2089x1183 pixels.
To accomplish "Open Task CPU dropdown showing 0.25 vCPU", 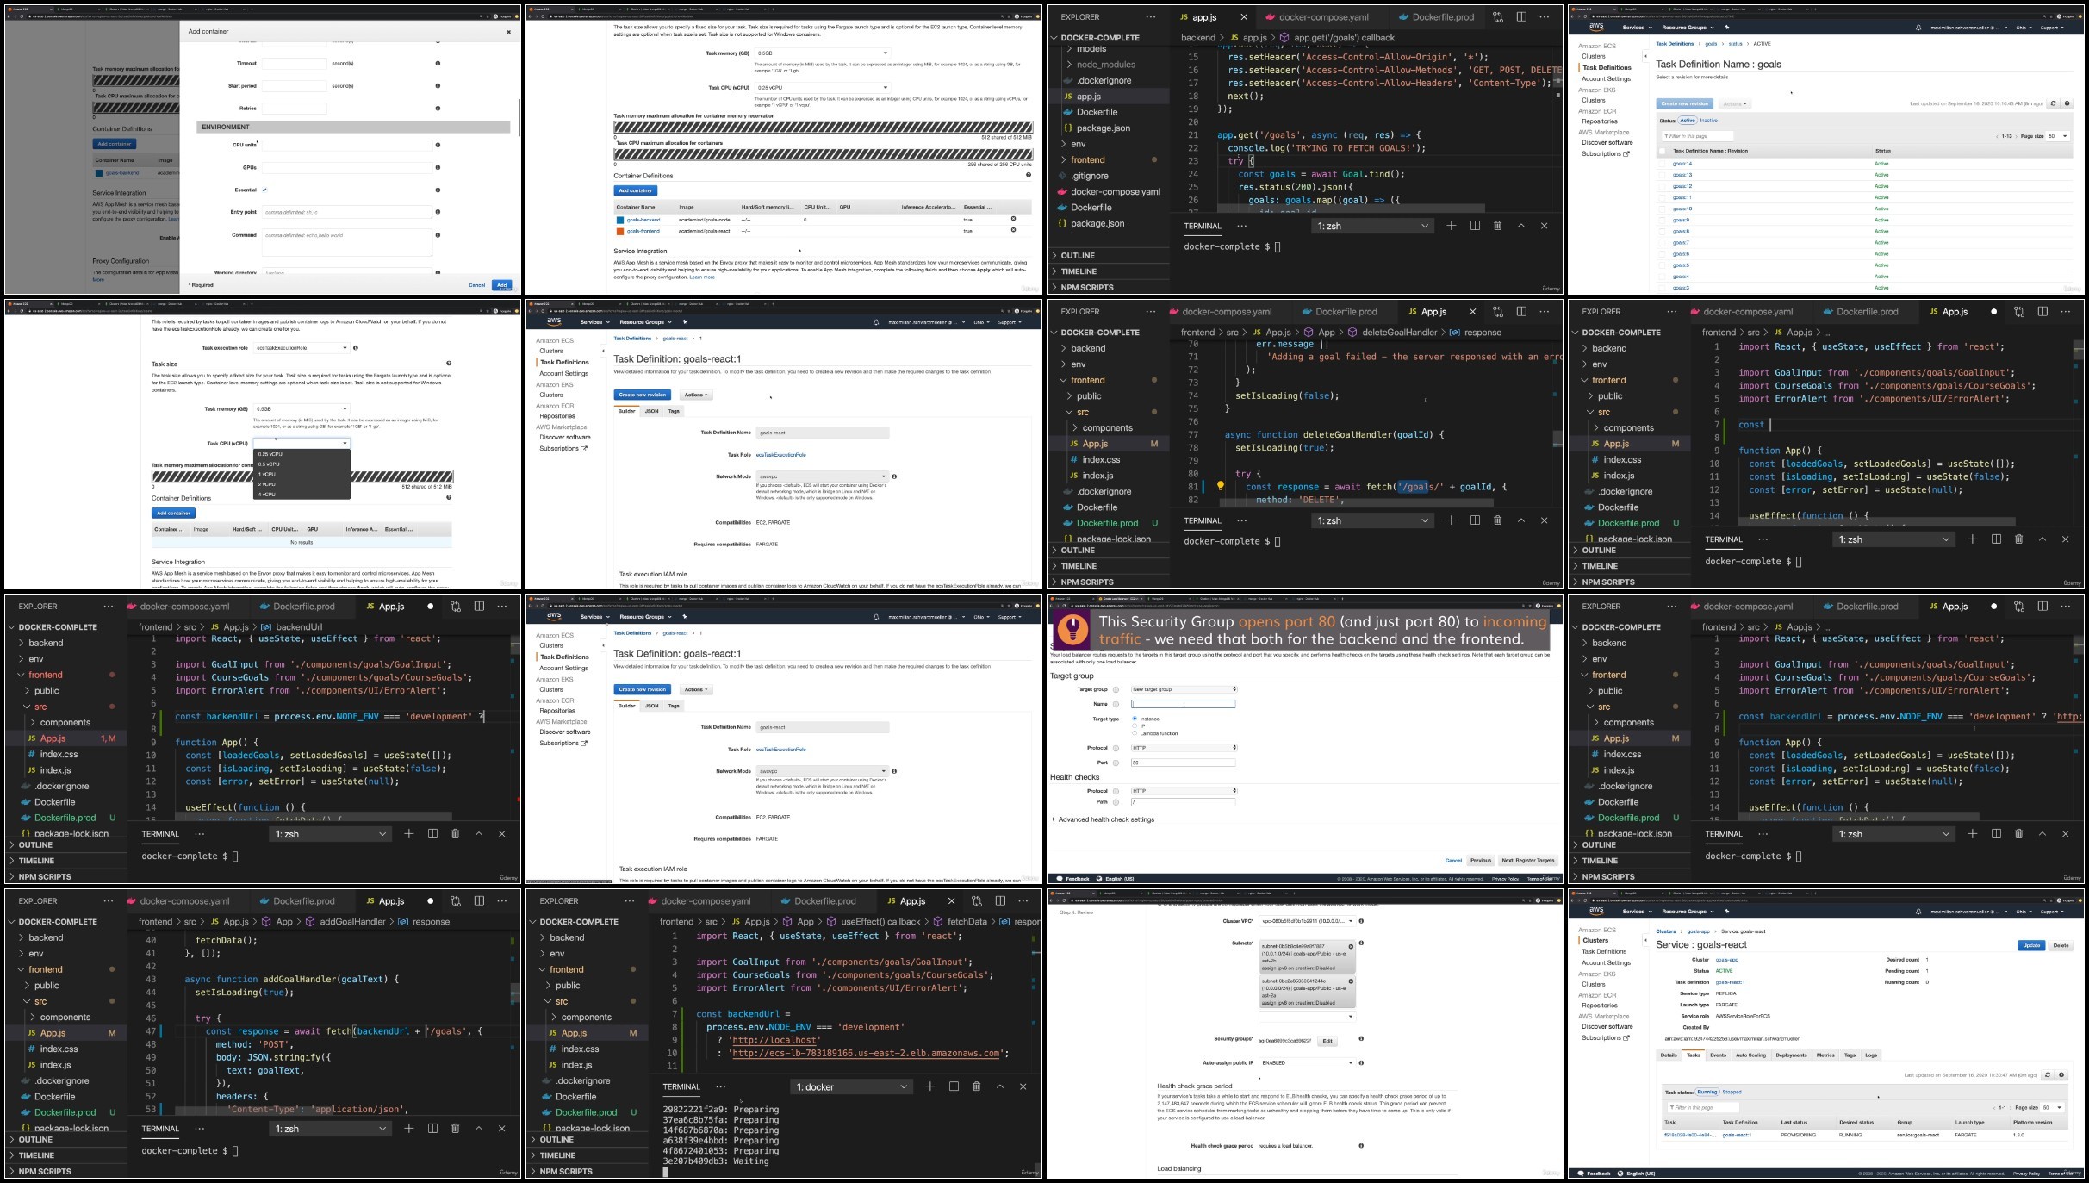I will coord(822,87).
